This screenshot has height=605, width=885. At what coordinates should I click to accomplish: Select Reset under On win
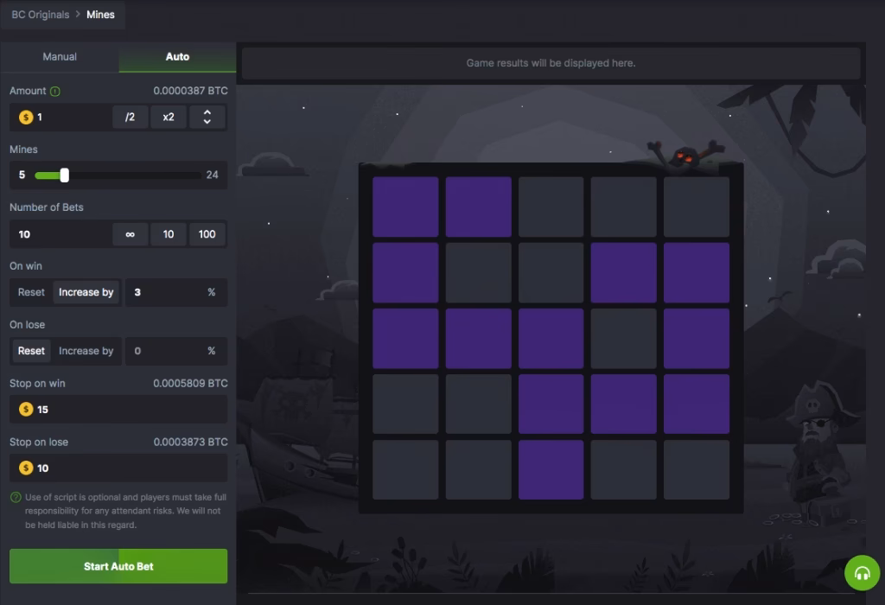[30, 292]
